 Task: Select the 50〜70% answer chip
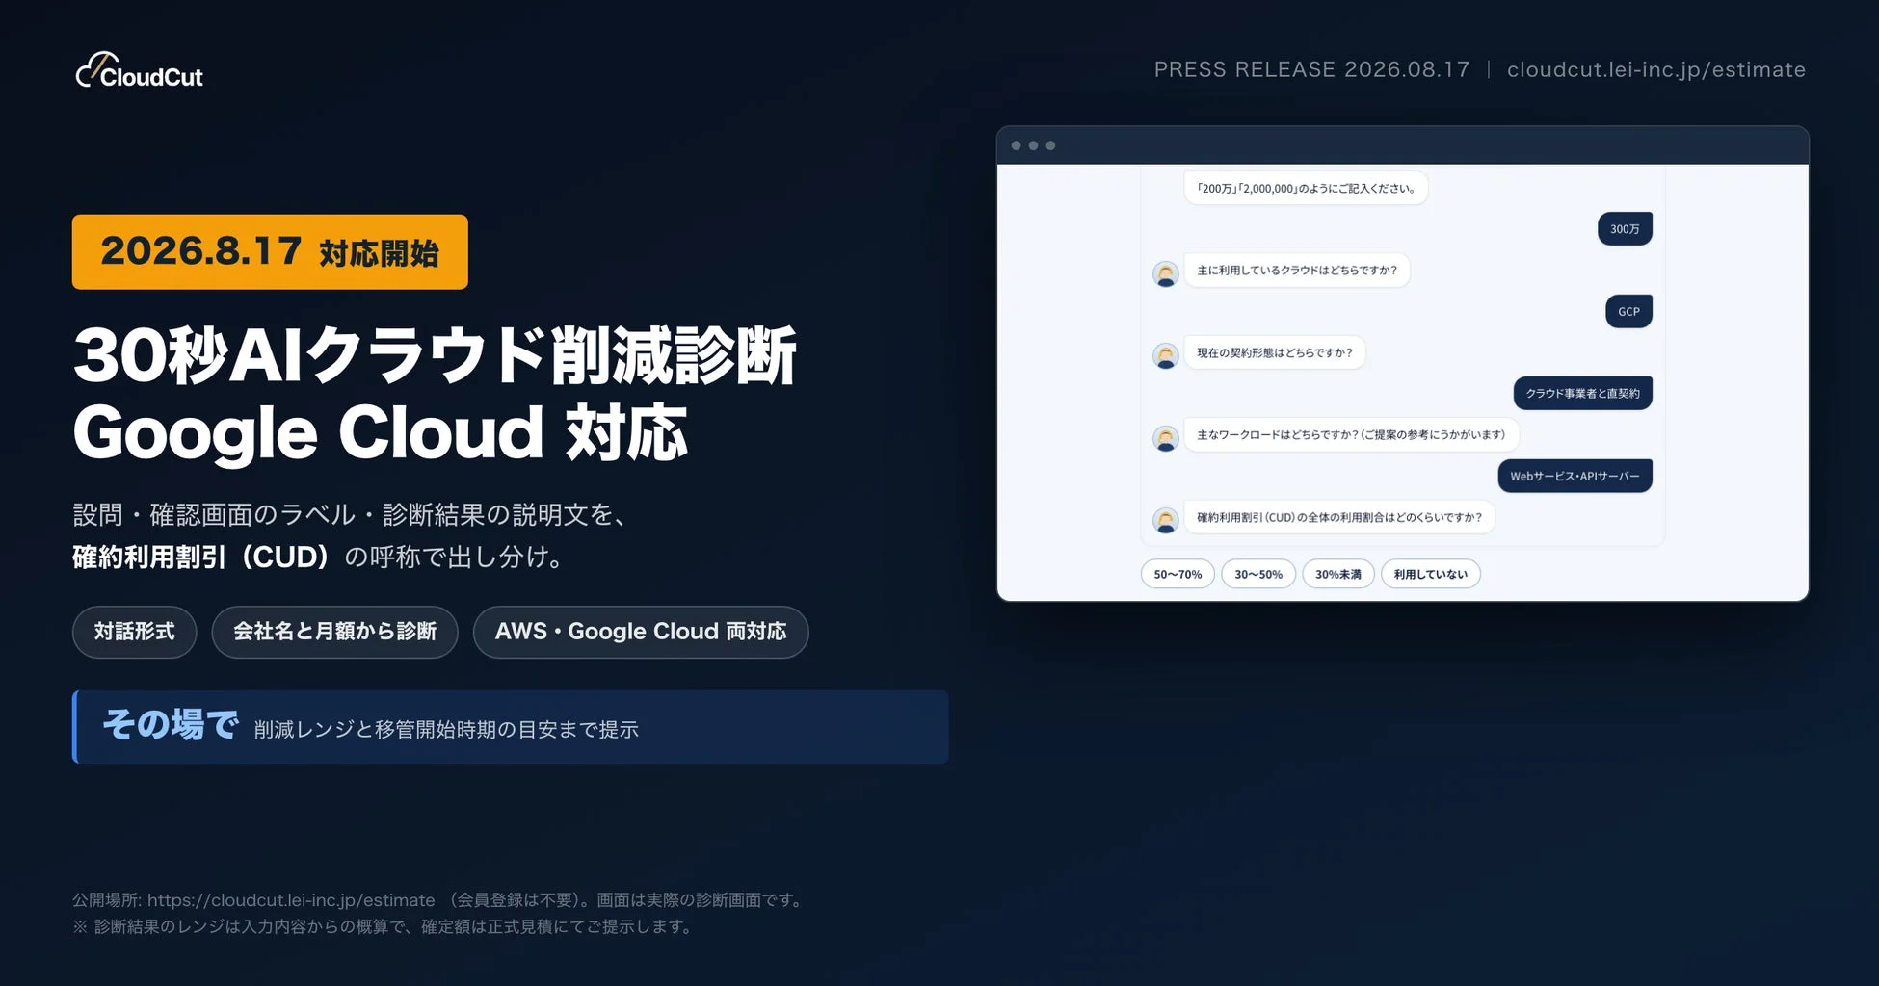(x=1178, y=574)
